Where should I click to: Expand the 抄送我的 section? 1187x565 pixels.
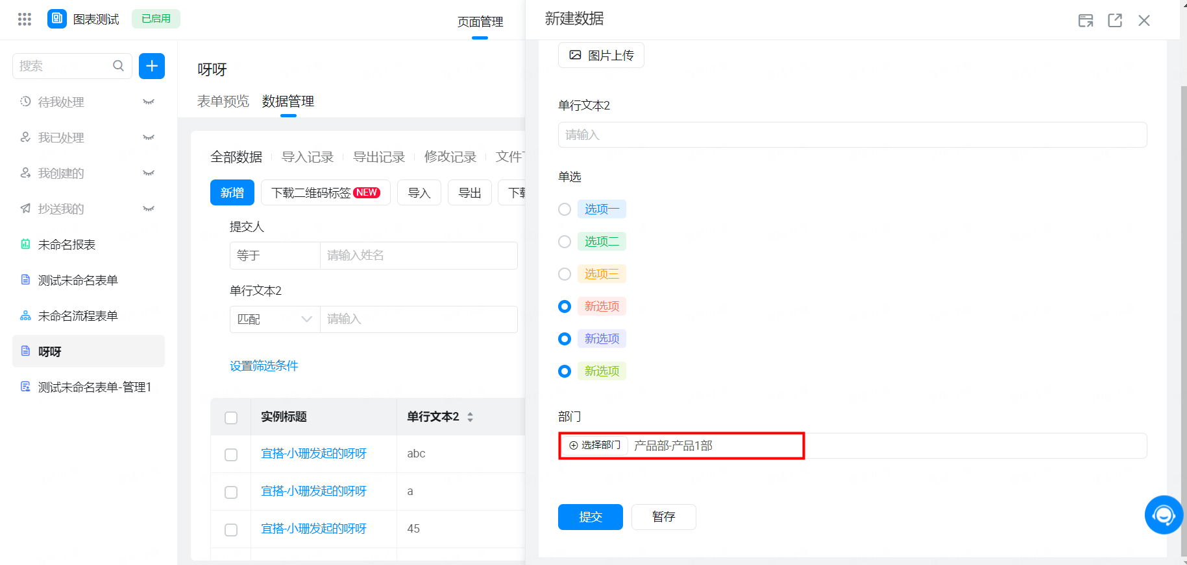coord(149,209)
